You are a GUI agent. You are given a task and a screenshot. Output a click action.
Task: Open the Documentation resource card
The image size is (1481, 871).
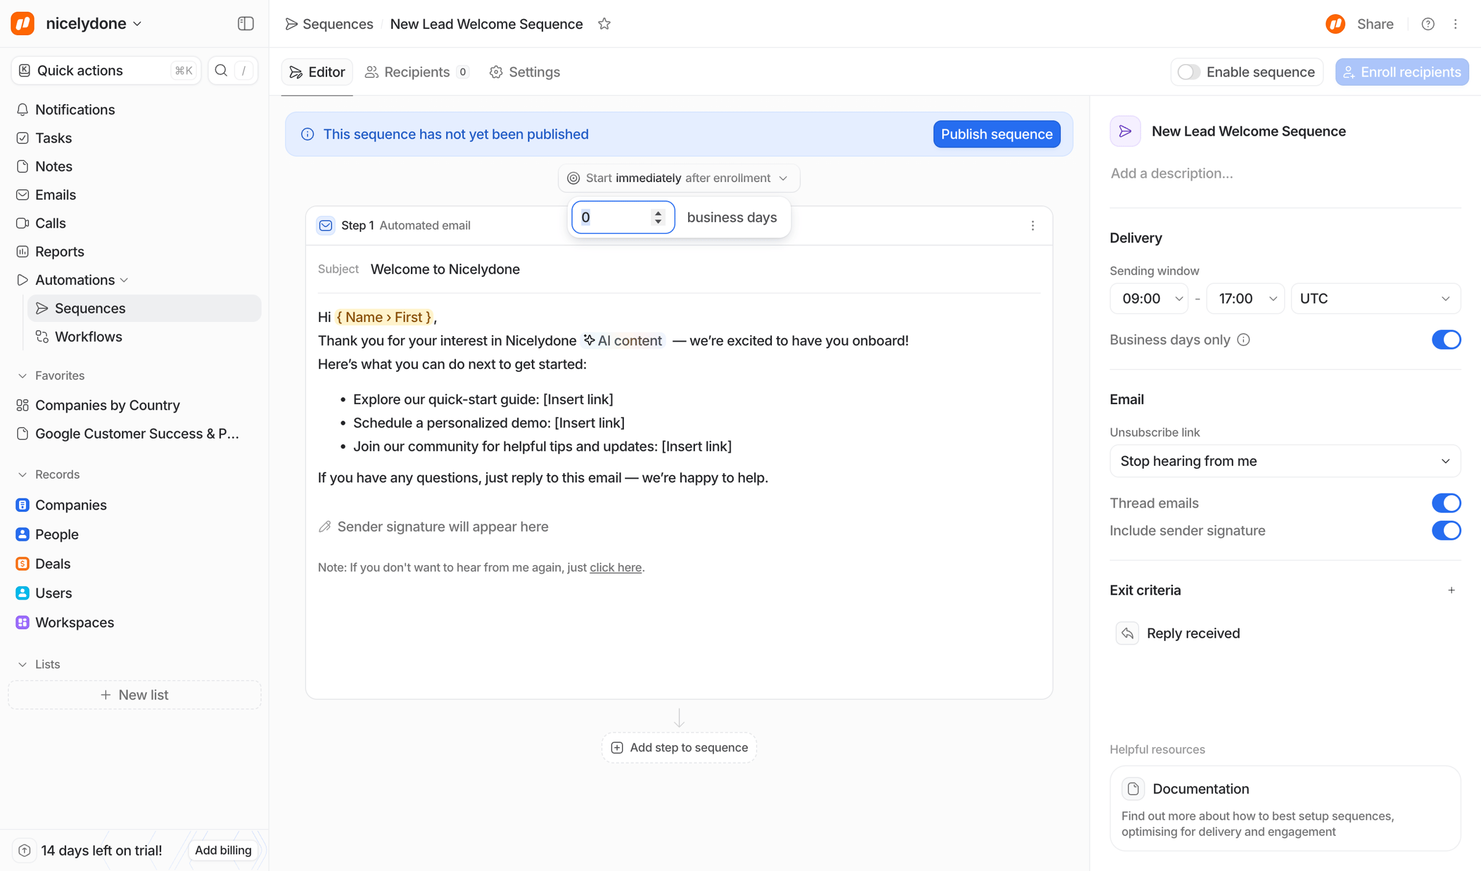[x=1285, y=808]
